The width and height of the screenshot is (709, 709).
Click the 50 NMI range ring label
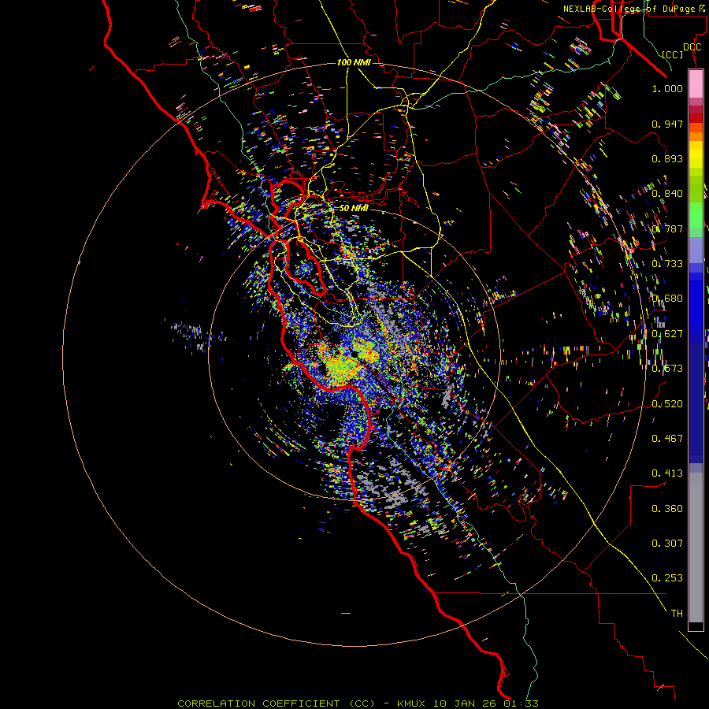(354, 208)
